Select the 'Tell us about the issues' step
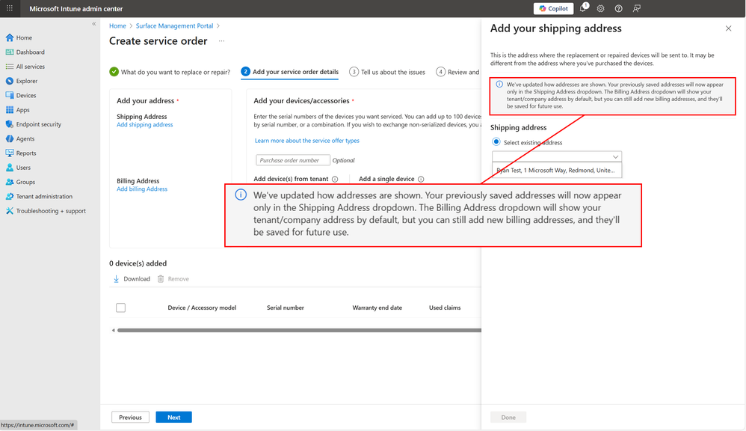 click(387, 72)
